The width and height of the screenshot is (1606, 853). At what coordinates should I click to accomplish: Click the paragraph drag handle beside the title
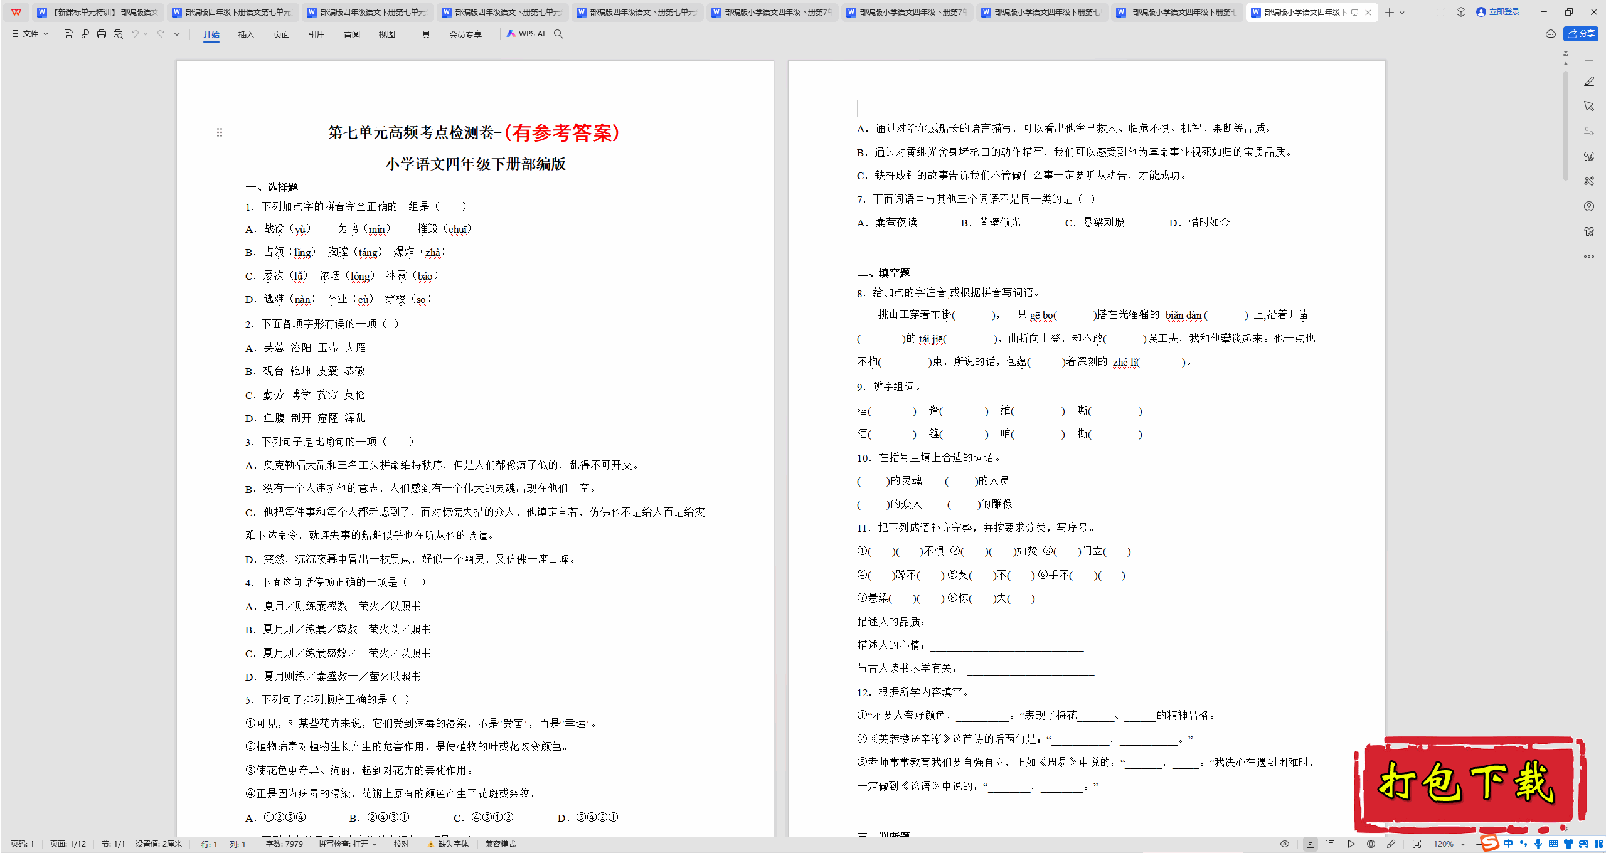tap(220, 132)
